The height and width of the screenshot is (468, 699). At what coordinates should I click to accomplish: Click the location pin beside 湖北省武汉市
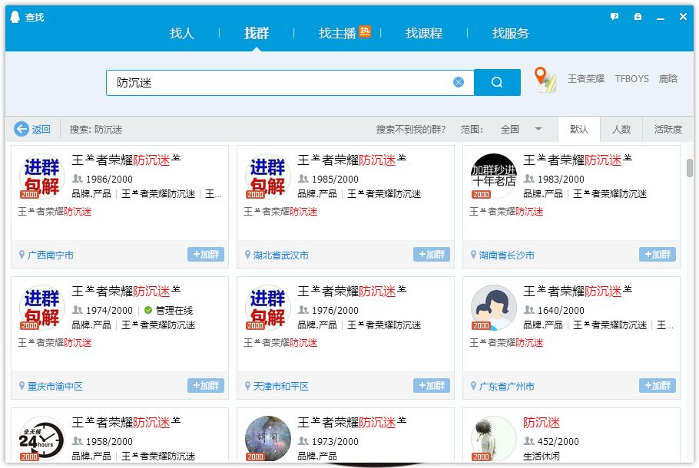click(247, 255)
